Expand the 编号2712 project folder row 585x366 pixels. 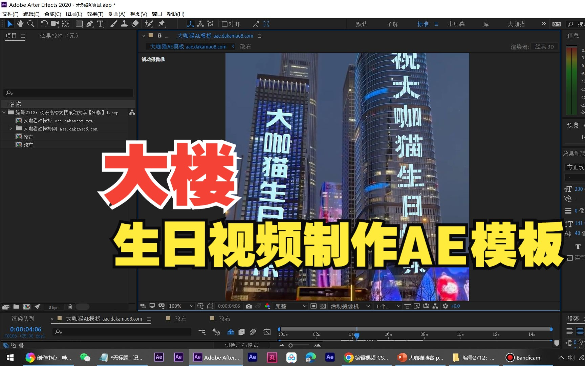tap(4, 112)
